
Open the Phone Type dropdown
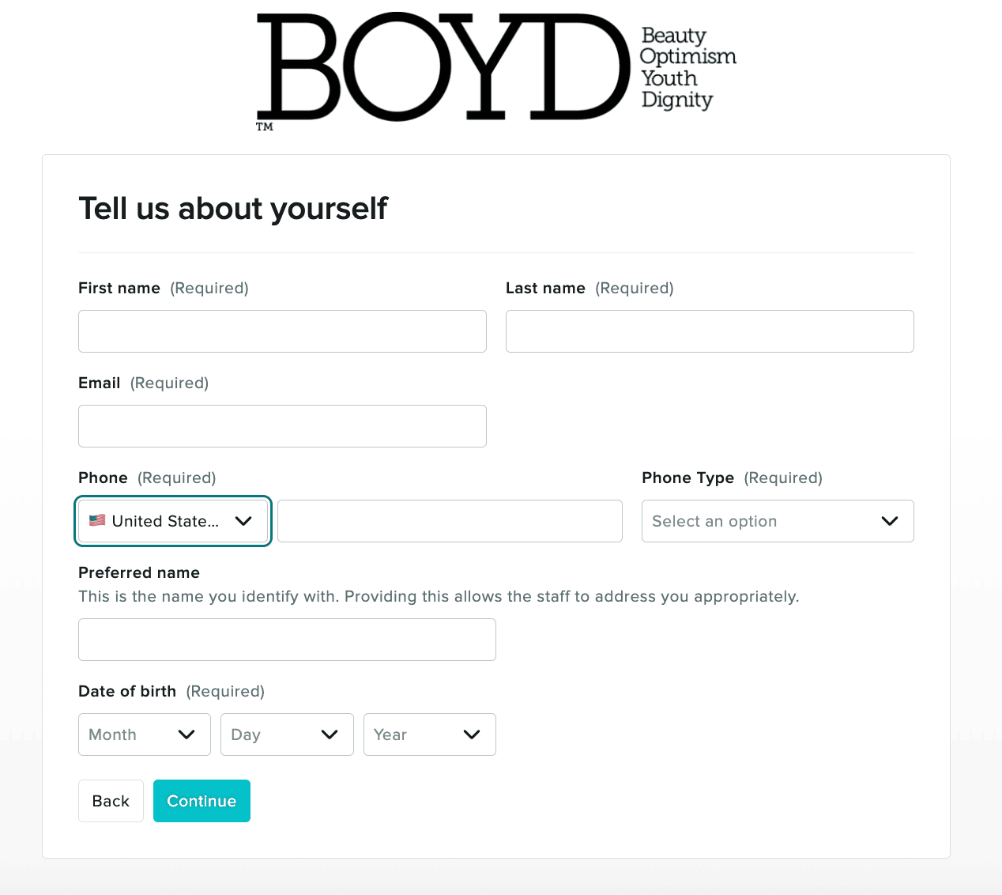pyautogui.click(x=777, y=521)
